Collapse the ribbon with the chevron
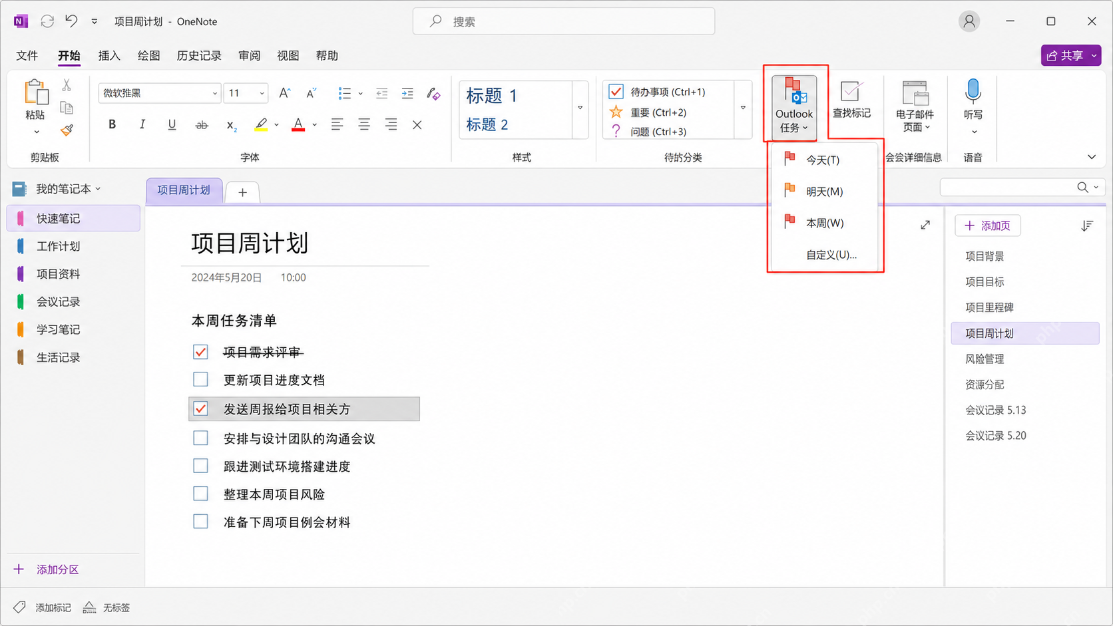Viewport: 1113px width, 626px height. 1092,157
